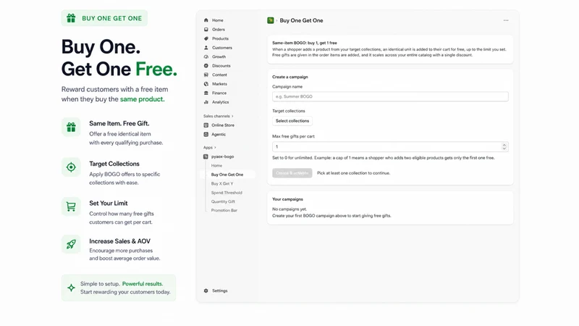Click the Content label in sidebar
This screenshot has height=326, width=579.
pyautogui.click(x=219, y=75)
